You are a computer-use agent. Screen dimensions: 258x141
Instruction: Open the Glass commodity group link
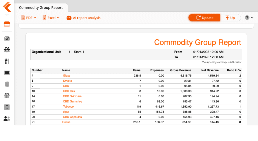[67, 76]
